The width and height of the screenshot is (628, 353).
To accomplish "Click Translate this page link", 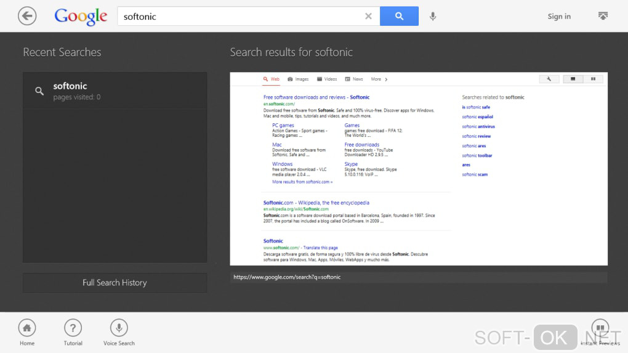I will coord(320,248).
